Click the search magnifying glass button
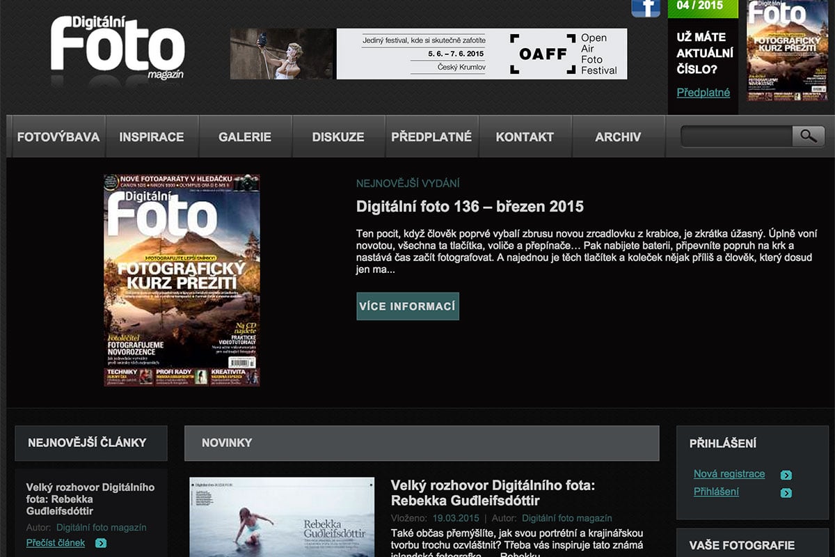Image resolution: width=835 pixels, height=557 pixels. [808, 136]
